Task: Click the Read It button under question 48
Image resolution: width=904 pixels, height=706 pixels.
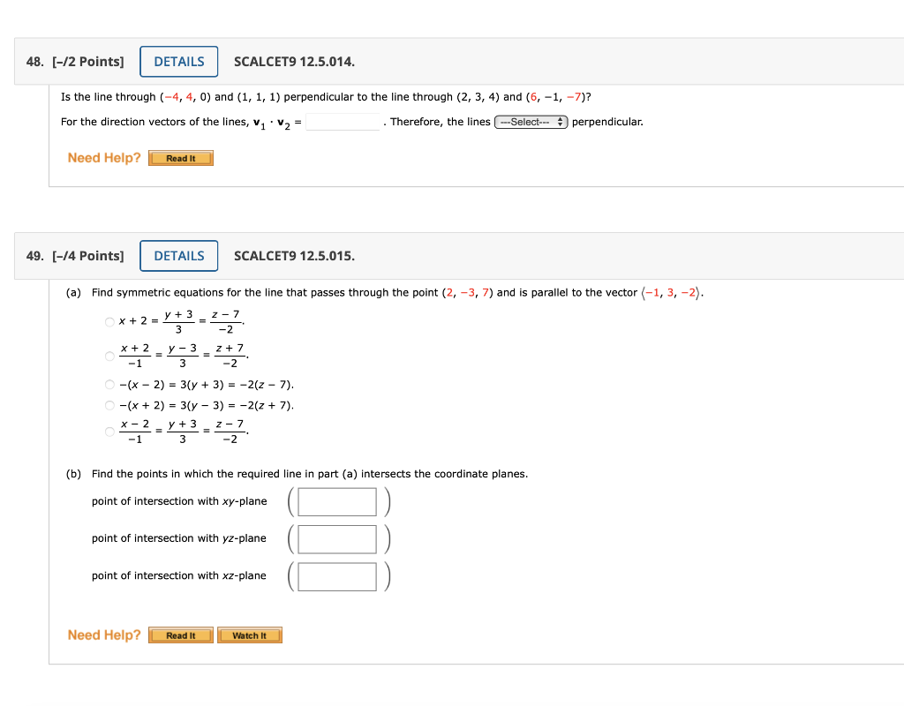Action: pos(180,157)
